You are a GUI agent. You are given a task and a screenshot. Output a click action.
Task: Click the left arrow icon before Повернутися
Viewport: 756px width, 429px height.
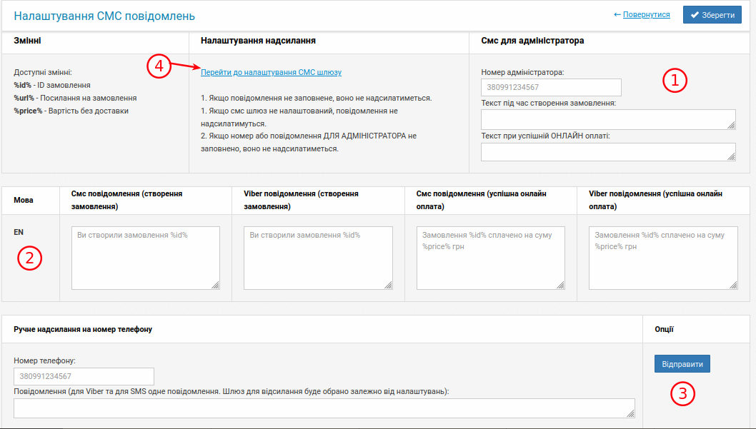coord(617,14)
